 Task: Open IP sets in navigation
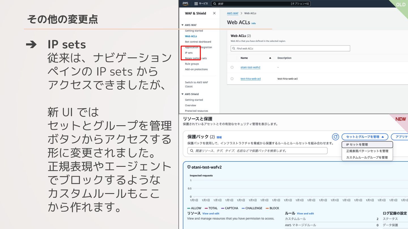[x=189, y=53]
